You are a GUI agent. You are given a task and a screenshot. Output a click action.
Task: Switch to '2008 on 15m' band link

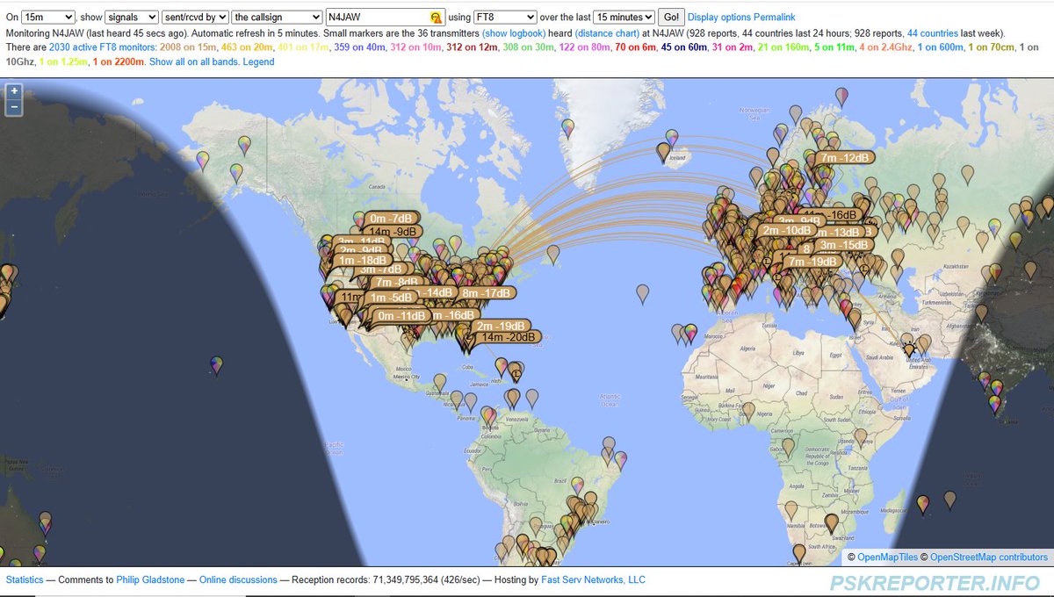[189, 47]
